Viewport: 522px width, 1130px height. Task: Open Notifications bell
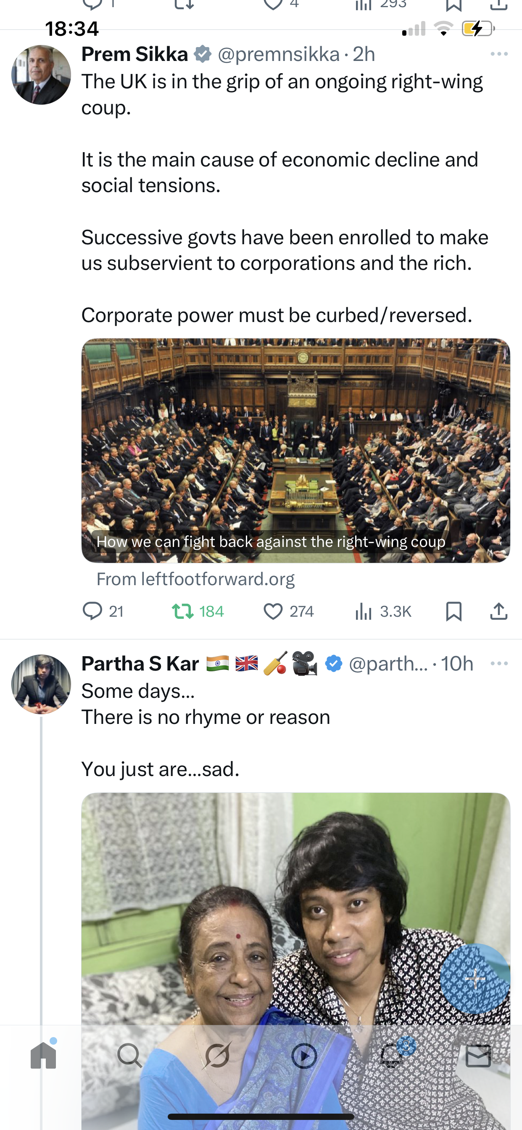[x=391, y=1056]
